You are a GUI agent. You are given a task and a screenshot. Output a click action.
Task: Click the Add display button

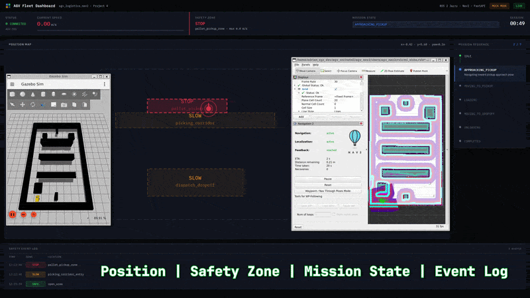301,117
